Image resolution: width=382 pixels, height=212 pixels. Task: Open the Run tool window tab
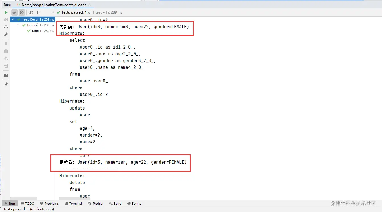(10, 203)
